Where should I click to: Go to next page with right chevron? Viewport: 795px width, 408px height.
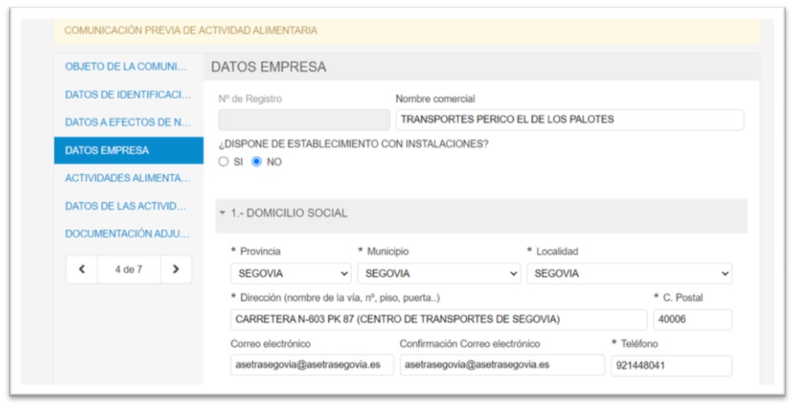[176, 269]
